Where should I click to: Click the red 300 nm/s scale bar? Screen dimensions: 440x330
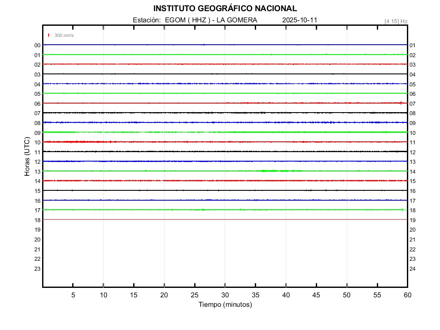tap(49, 35)
